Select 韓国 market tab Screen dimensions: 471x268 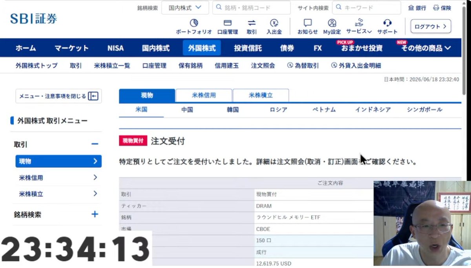tap(233, 110)
